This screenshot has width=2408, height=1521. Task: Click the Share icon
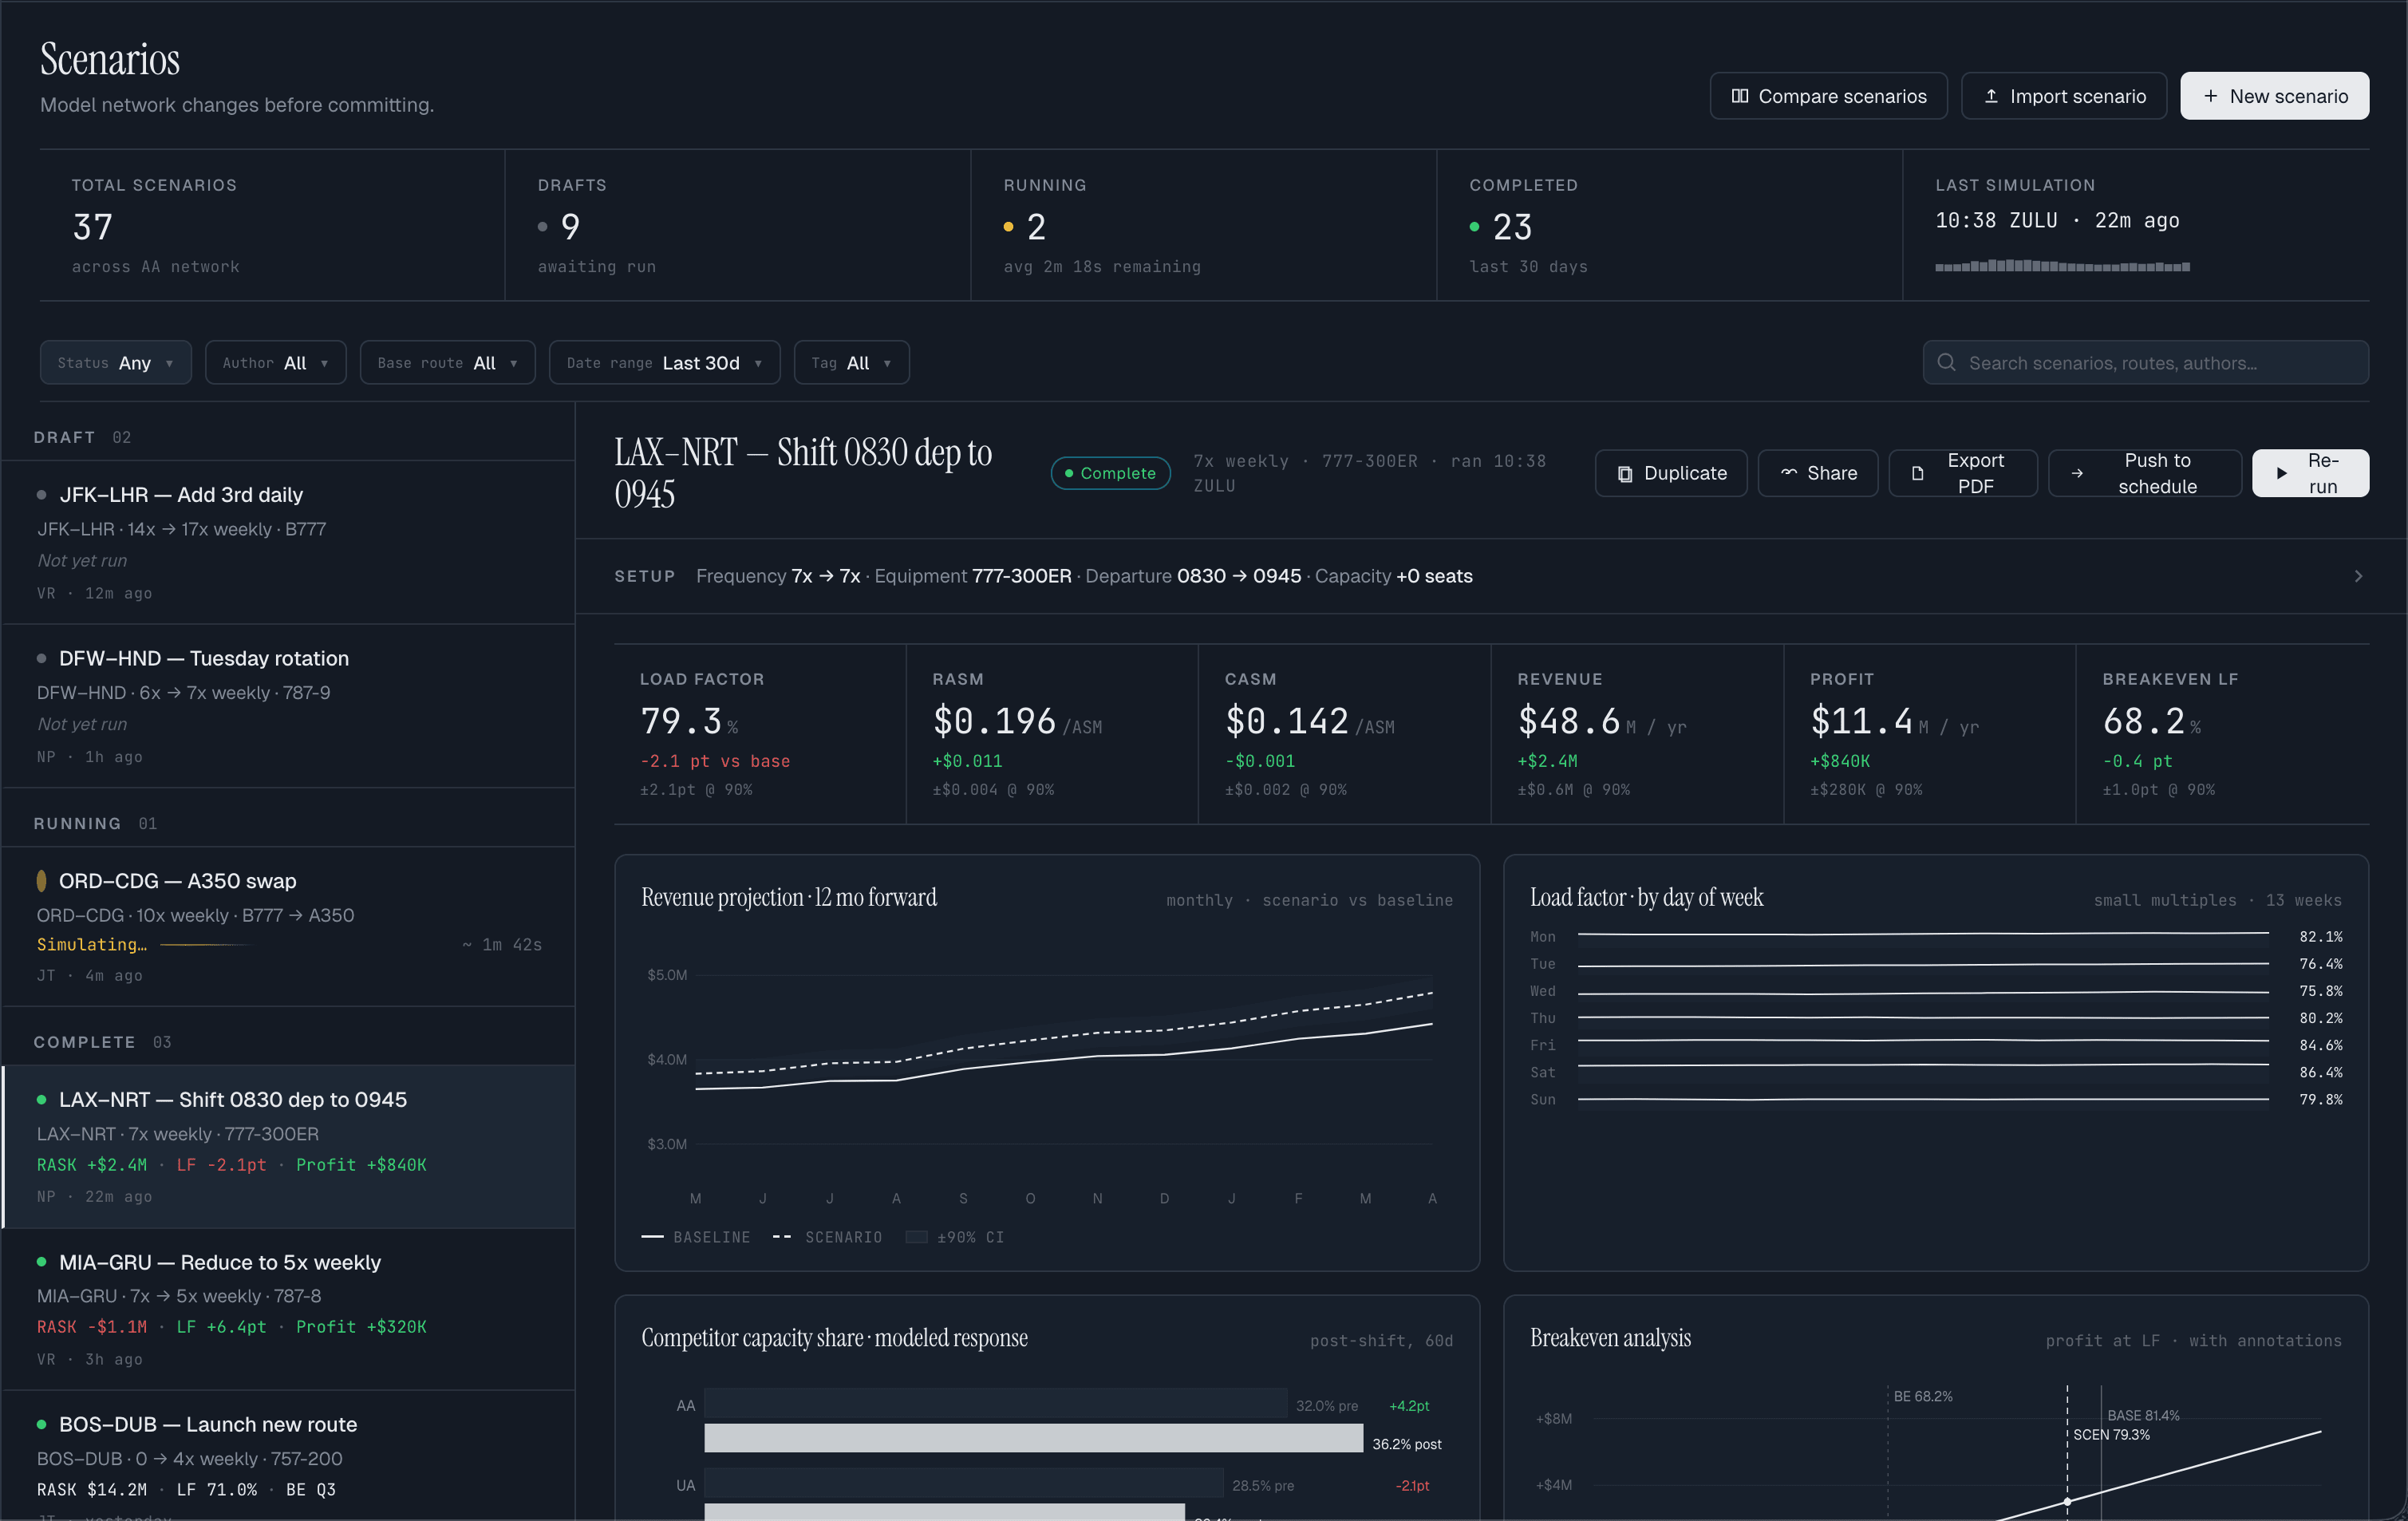click(x=1789, y=473)
